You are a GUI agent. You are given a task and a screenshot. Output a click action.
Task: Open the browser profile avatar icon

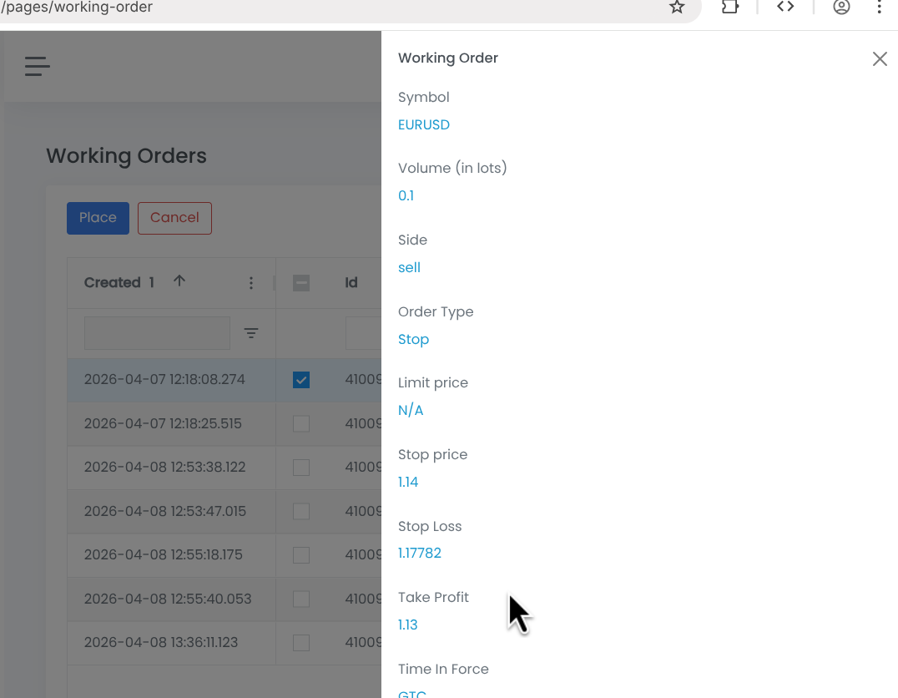tap(841, 8)
